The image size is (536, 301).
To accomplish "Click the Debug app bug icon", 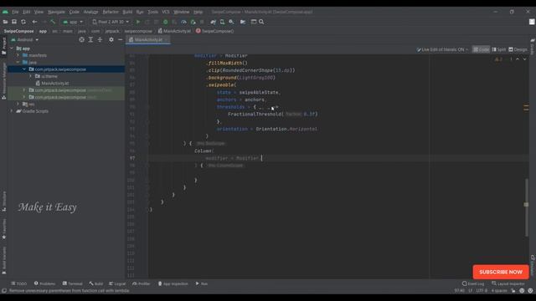I will [x=166, y=22].
